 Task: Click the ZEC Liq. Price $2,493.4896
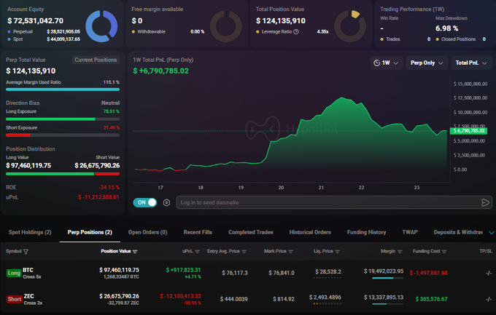(325, 298)
